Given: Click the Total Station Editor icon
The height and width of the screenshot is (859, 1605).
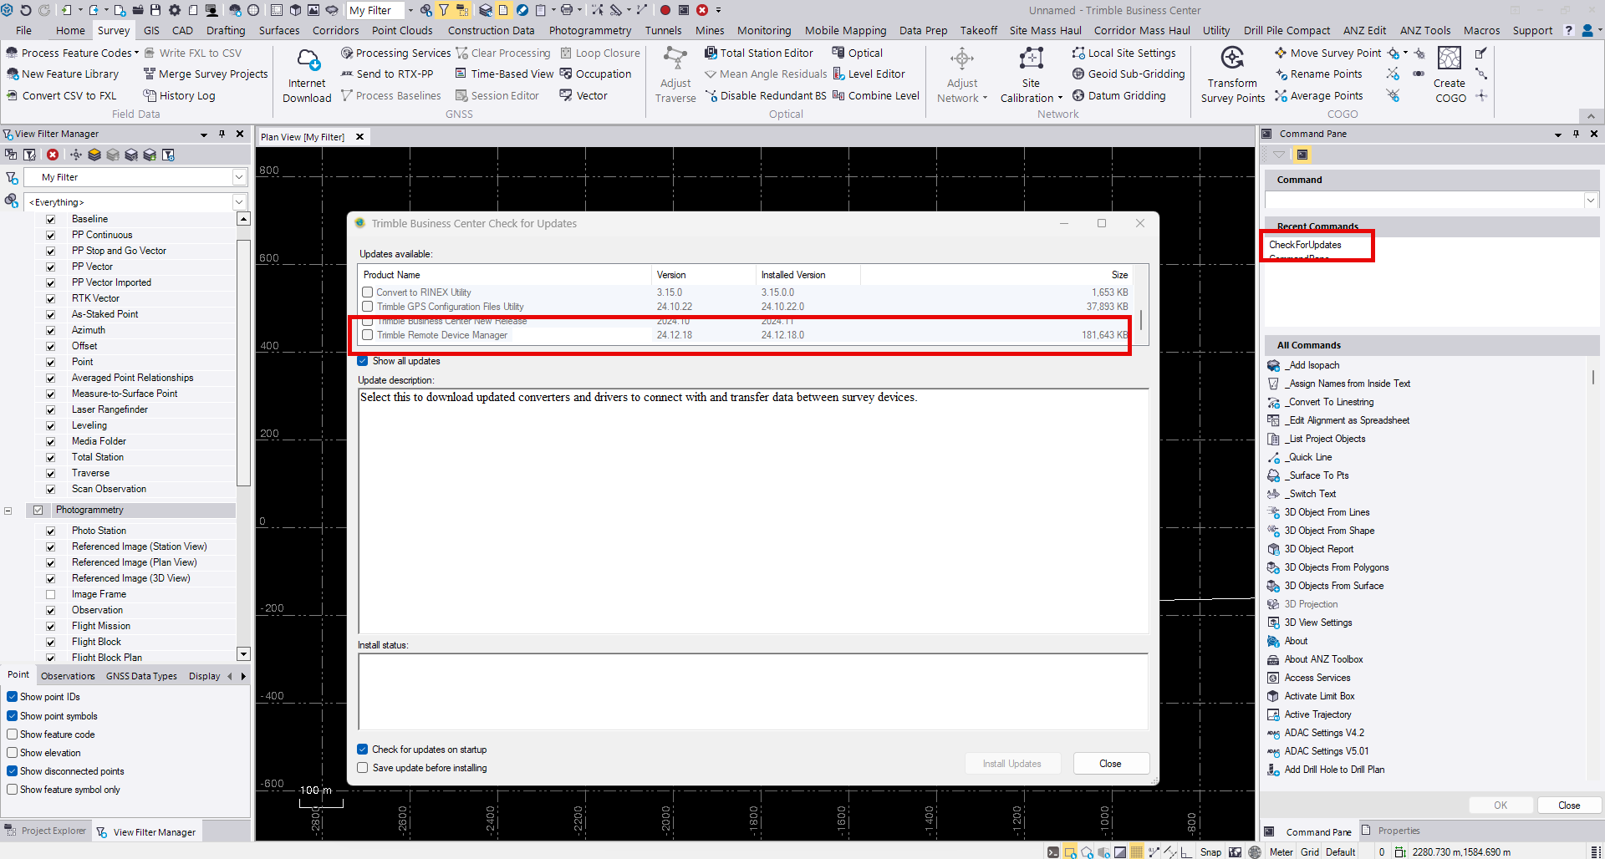Looking at the screenshot, I should 711,53.
